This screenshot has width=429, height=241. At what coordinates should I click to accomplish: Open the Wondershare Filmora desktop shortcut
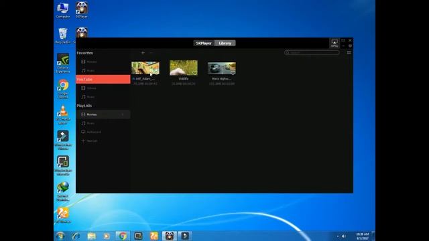click(63, 140)
